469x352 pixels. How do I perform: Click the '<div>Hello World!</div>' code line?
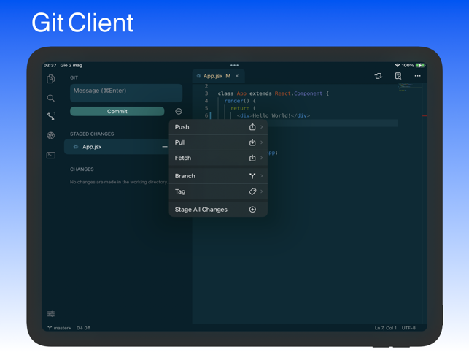[274, 115]
